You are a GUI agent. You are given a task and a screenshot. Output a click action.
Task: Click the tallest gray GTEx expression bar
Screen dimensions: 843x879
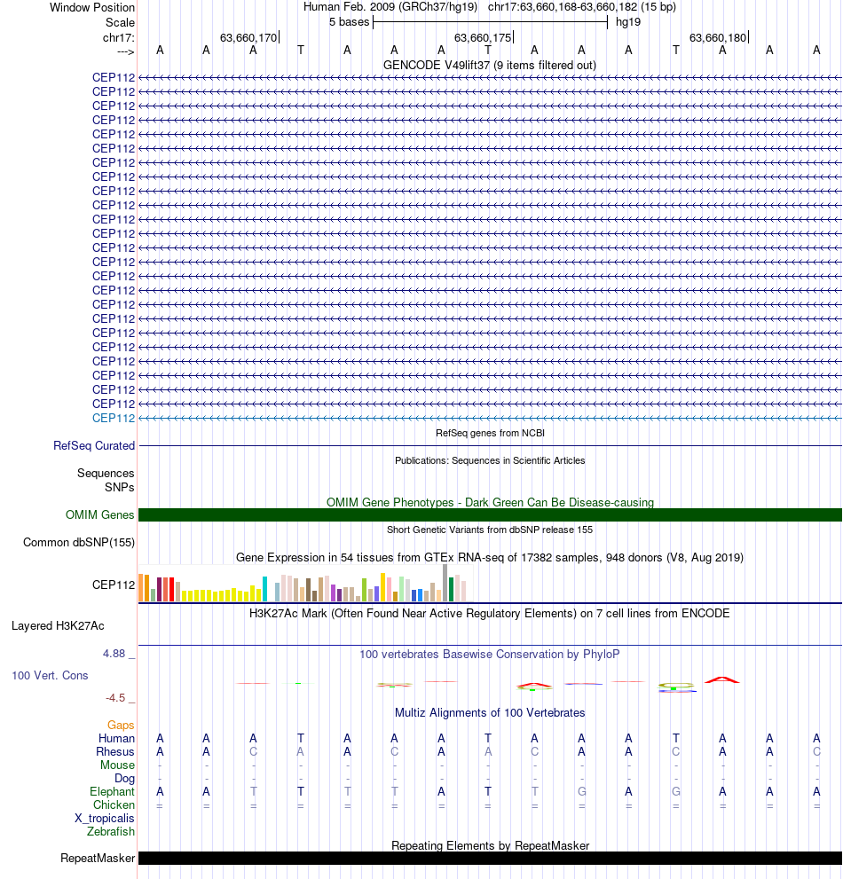[x=445, y=583]
